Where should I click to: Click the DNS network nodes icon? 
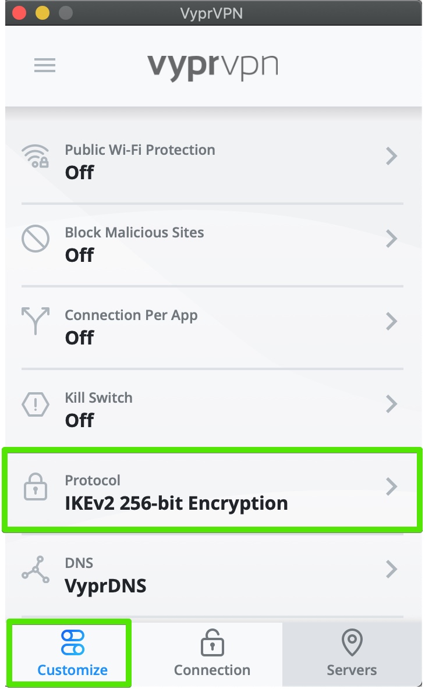click(36, 569)
